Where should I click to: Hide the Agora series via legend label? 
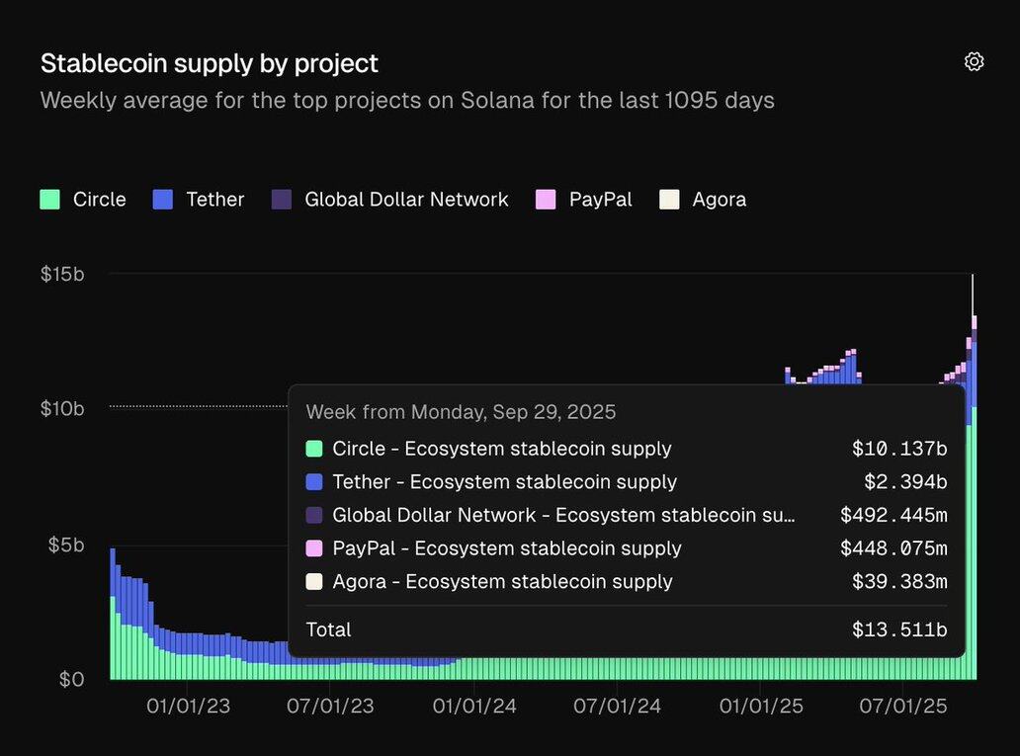(x=719, y=200)
